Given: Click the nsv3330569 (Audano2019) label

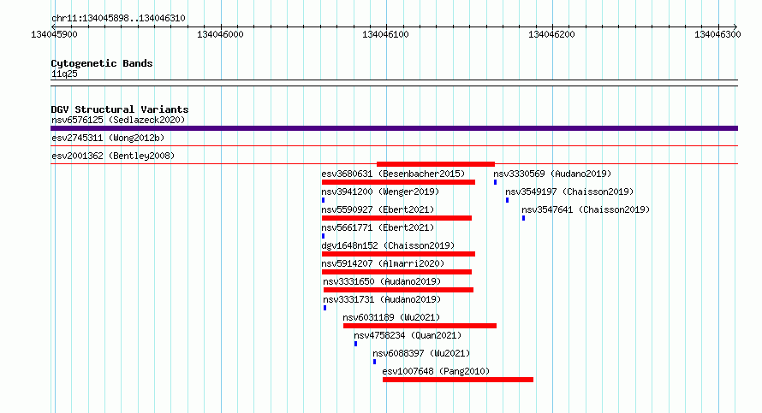Looking at the screenshot, I should [x=552, y=174].
